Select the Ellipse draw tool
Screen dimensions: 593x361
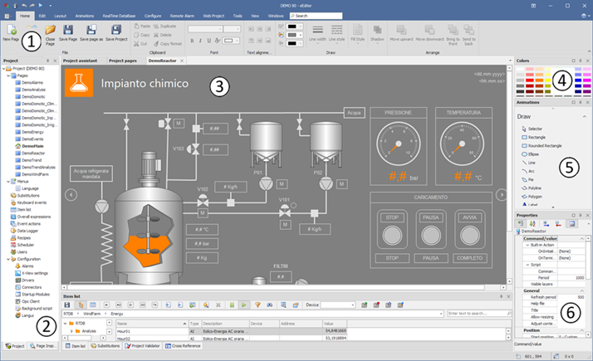pyautogui.click(x=532, y=155)
